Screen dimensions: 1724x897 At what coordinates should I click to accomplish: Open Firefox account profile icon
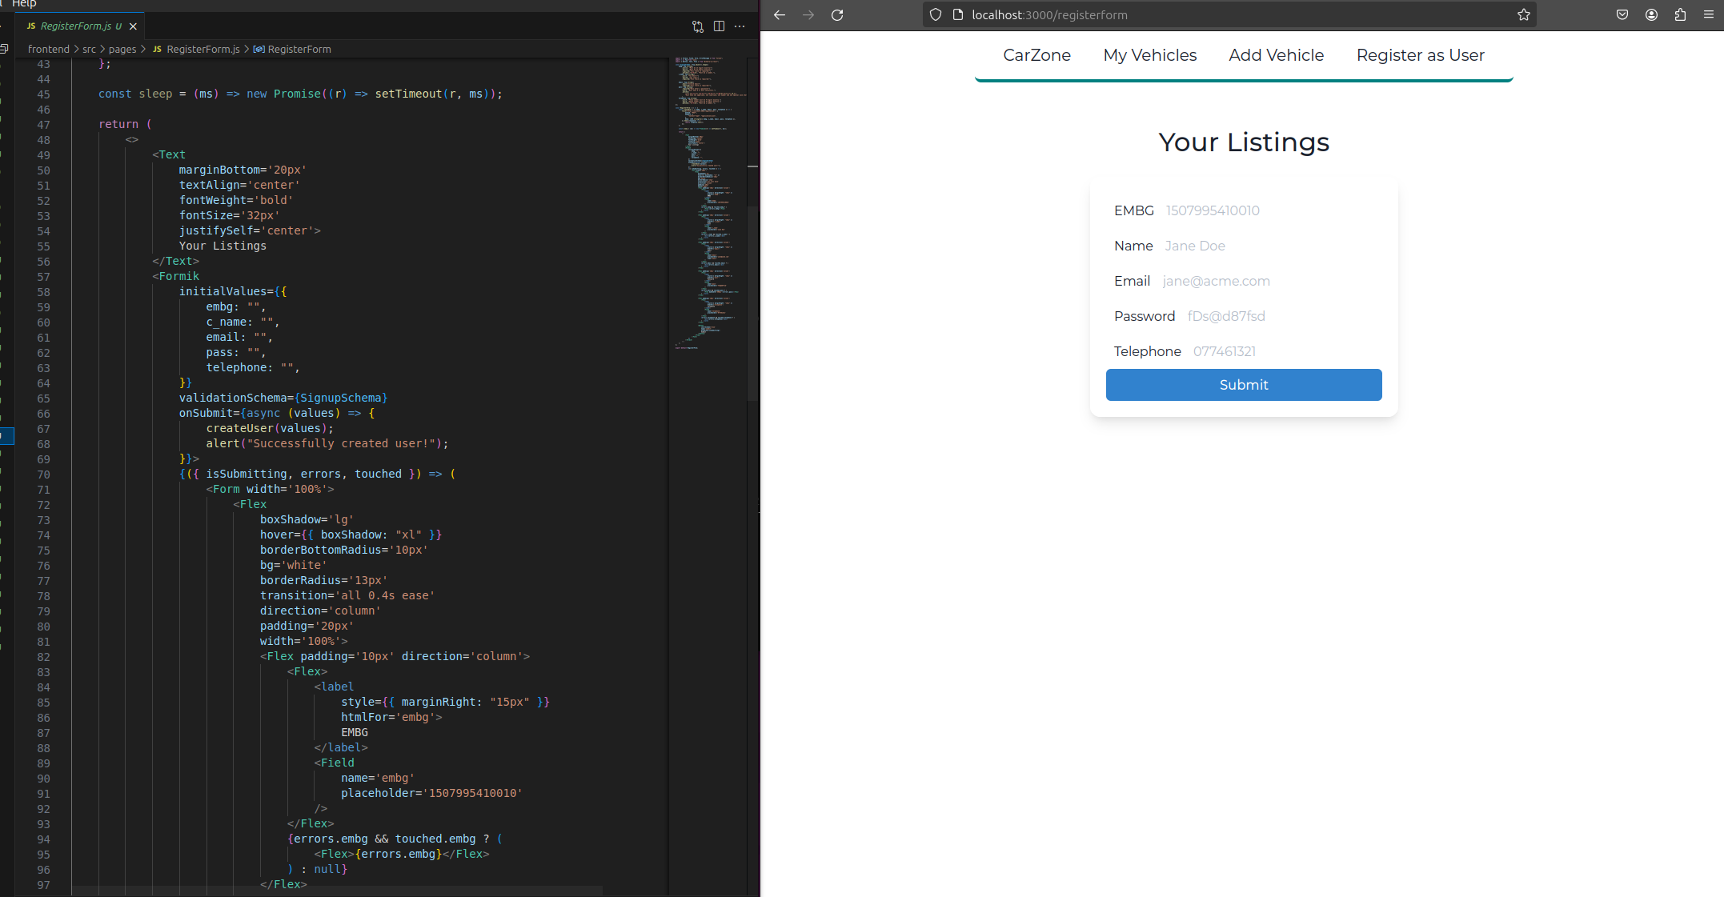click(1651, 15)
